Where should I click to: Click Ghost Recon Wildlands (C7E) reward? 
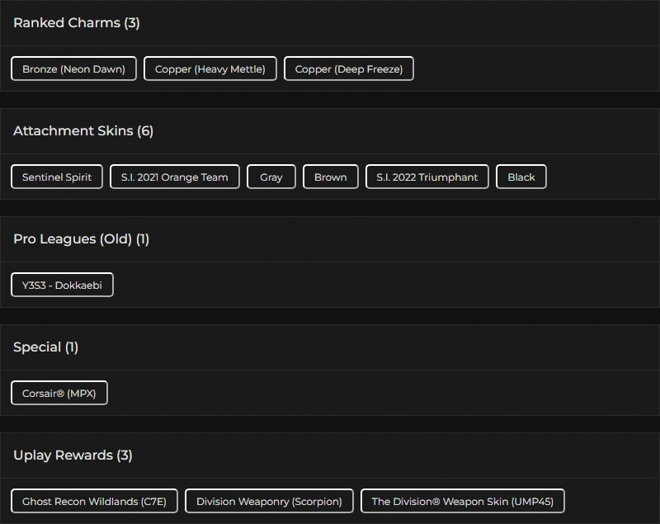pos(94,502)
